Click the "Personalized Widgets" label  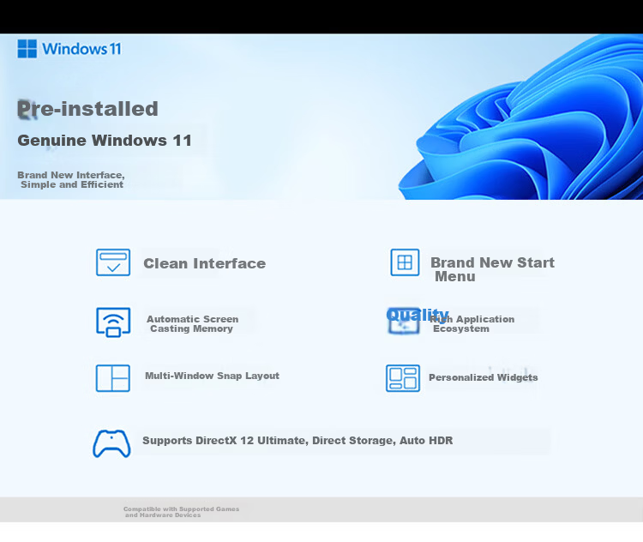click(x=483, y=377)
